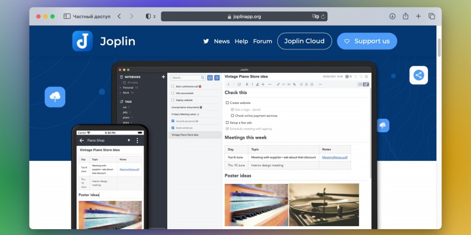The width and height of the screenshot is (471, 235).
Task: Click the inline code toolbar icon
Action: (284, 85)
